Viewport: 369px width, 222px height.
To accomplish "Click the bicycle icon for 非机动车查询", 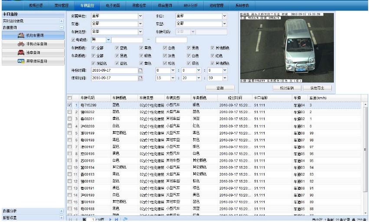I will tap(21, 44).
